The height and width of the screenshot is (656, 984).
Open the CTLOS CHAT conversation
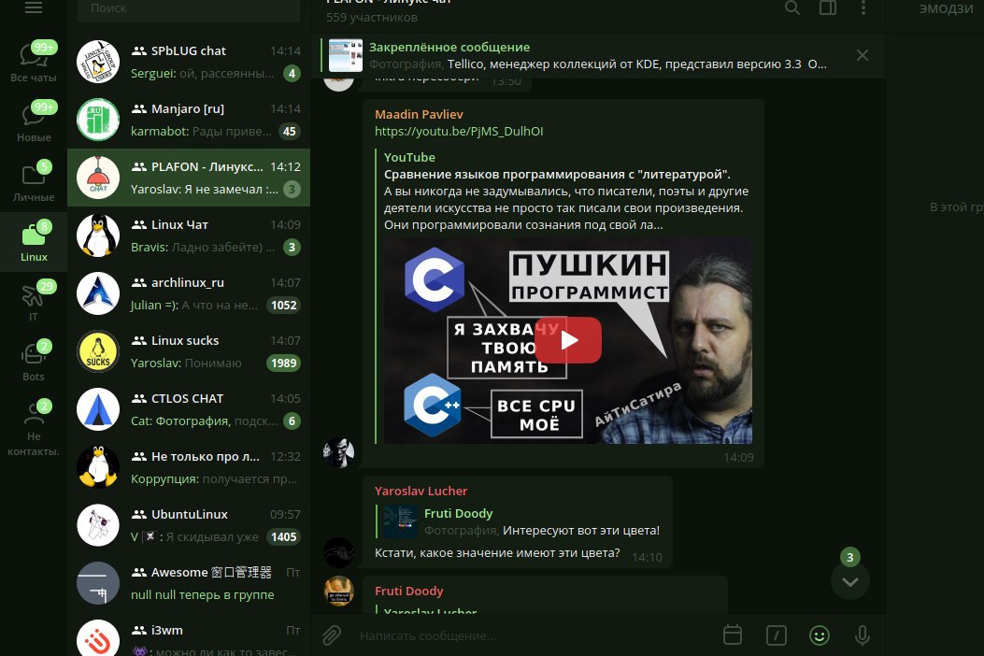[x=188, y=409]
